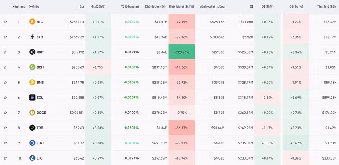Sort by the Giá column header

pyautogui.click(x=82, y=6)
